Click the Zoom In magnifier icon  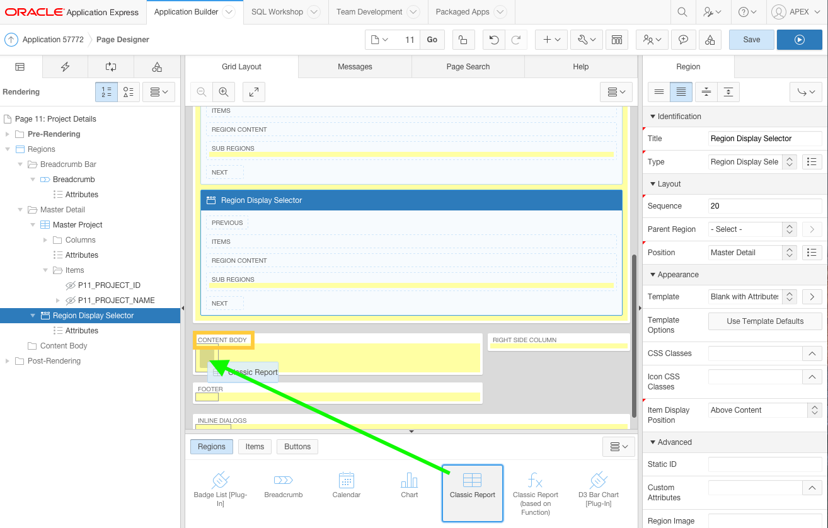[223, 92]
